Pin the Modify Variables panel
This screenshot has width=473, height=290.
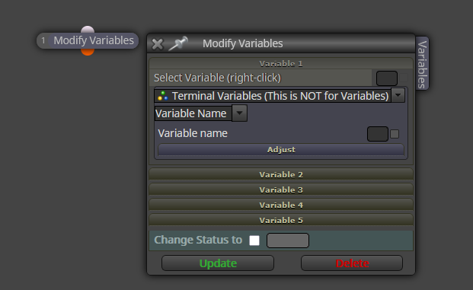click(178, 43)
